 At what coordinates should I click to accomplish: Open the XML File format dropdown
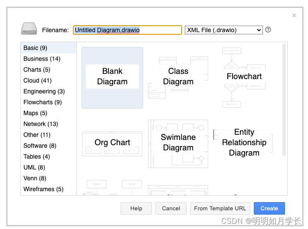click(x=224, y=30)
